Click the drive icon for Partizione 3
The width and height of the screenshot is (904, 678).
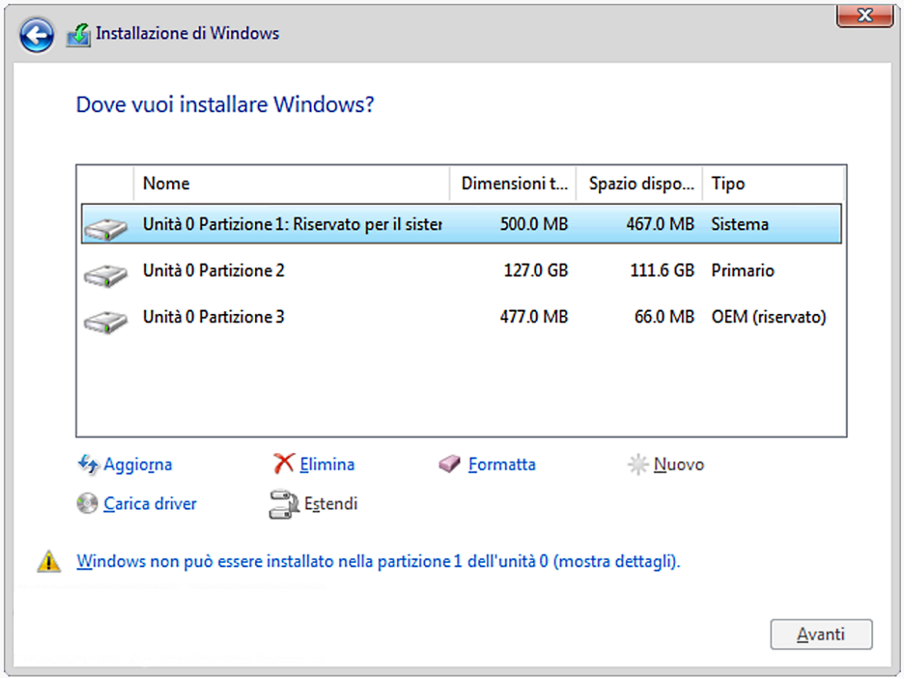(105, 320)
